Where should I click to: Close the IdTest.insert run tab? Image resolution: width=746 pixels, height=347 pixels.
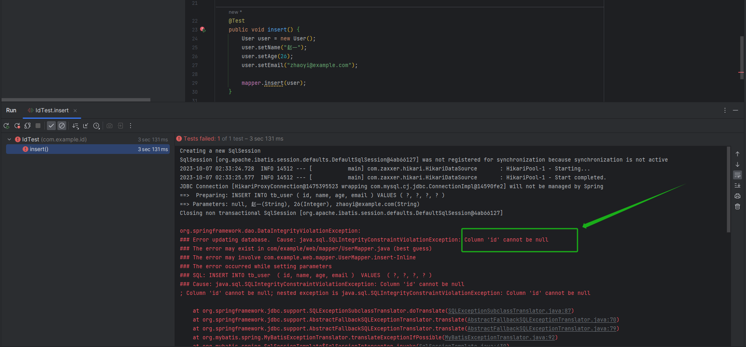(x=75, y=111)
